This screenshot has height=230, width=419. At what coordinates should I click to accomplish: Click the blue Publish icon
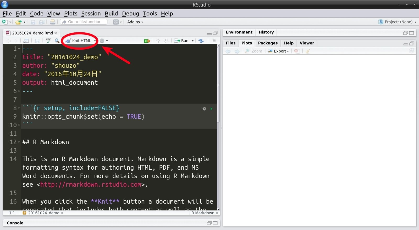click(201, 41)
